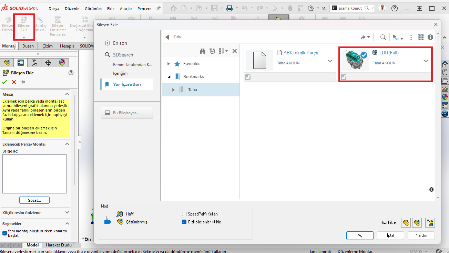This screenshot has height=253, width=449.
Task: Expand the Favorites tree node
Action: (169, 64)
